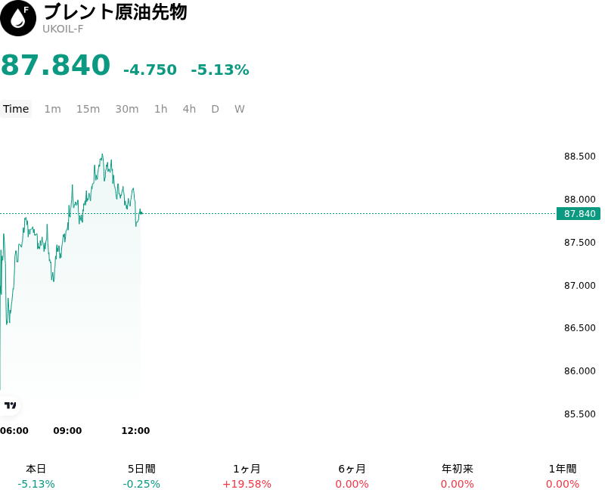Screen dimensions: 605x499
Task: Select the 5日間 performance range
Action: tap(141, 476)
